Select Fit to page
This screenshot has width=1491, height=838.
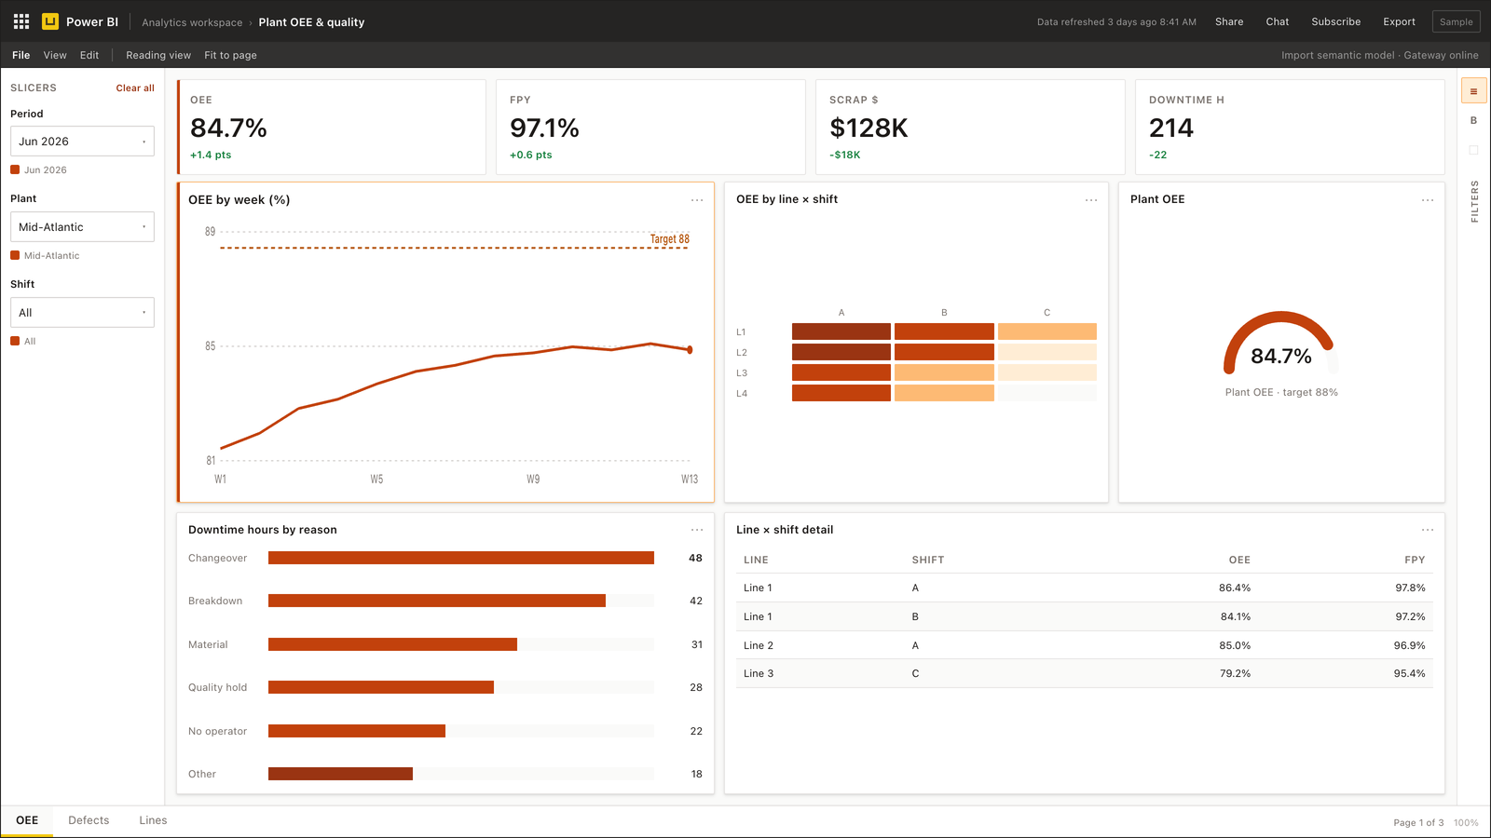point(230,55)
